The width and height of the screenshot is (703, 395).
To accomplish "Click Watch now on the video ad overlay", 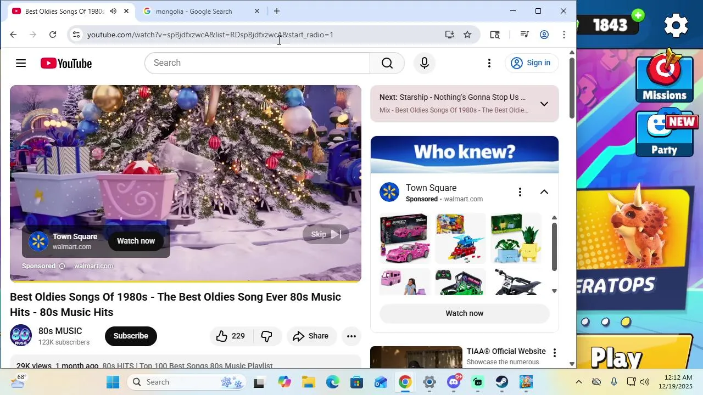I will coord(136,241).
